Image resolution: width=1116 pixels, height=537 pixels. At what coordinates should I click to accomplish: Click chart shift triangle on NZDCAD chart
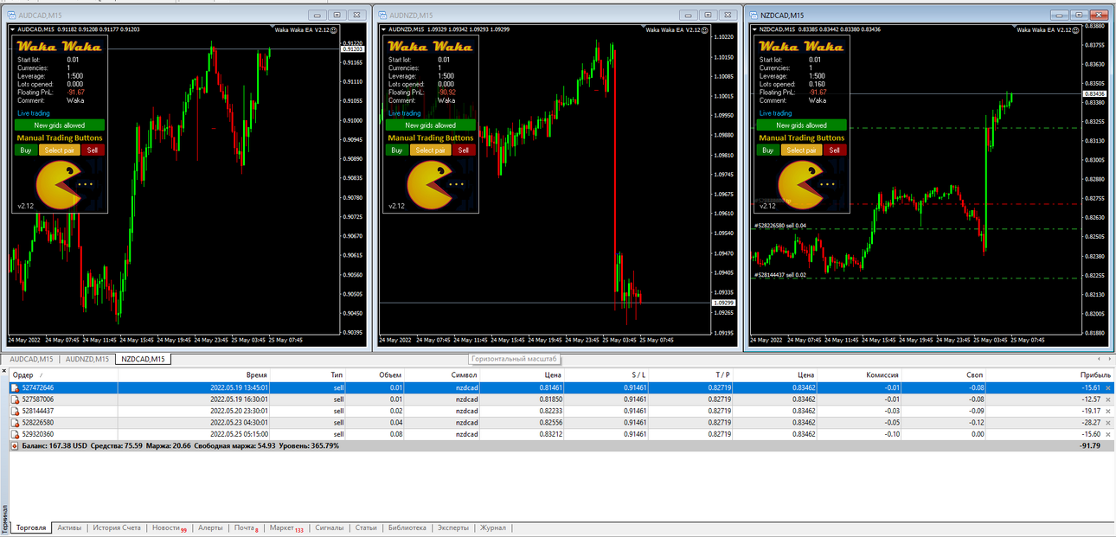1016,28
